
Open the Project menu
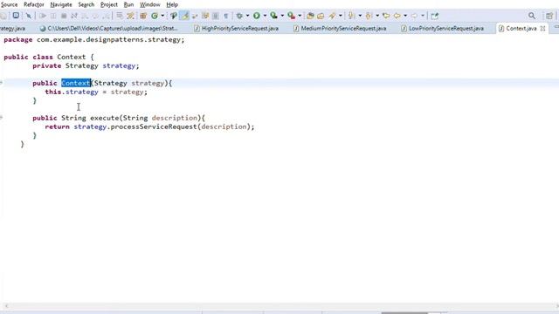click(108, 4)
